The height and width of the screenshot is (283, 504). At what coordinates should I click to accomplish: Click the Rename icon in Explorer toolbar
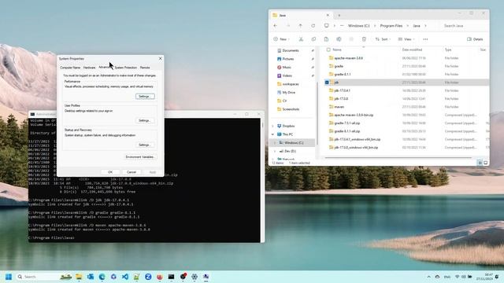click(339, 39)
